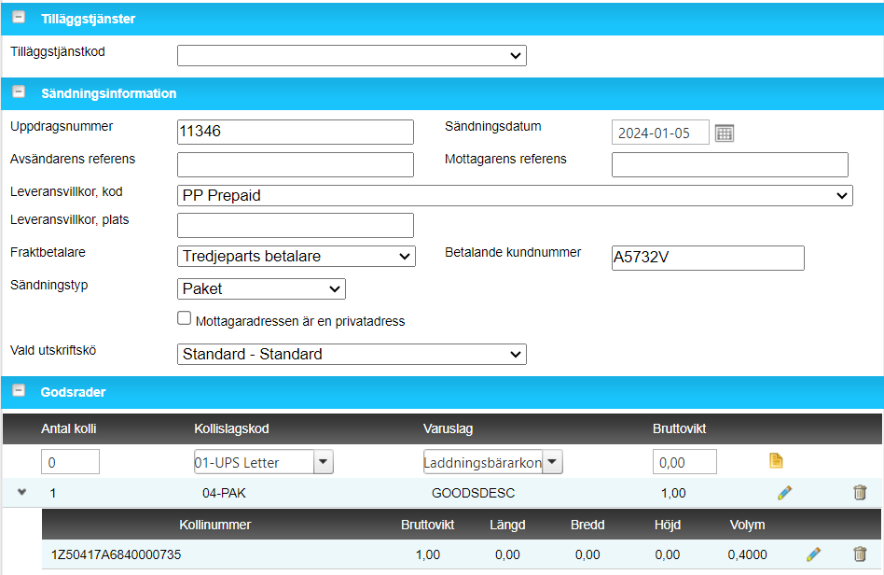884x575 pixels.
Task: Edit package 1Z50417A6840000735 with pencil icon
Action: coord(813,554)
